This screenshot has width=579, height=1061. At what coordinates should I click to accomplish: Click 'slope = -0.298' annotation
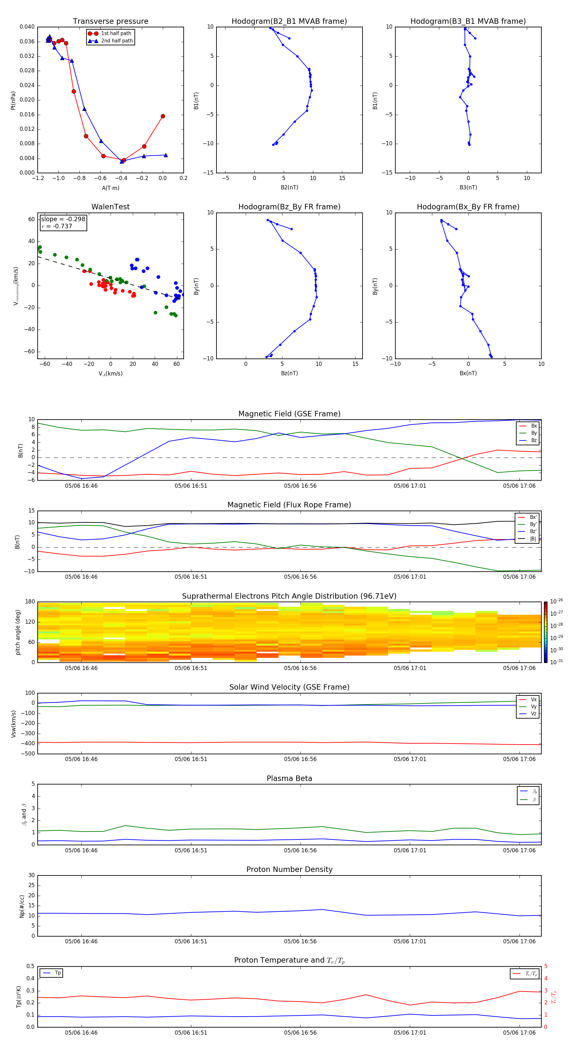63,219
